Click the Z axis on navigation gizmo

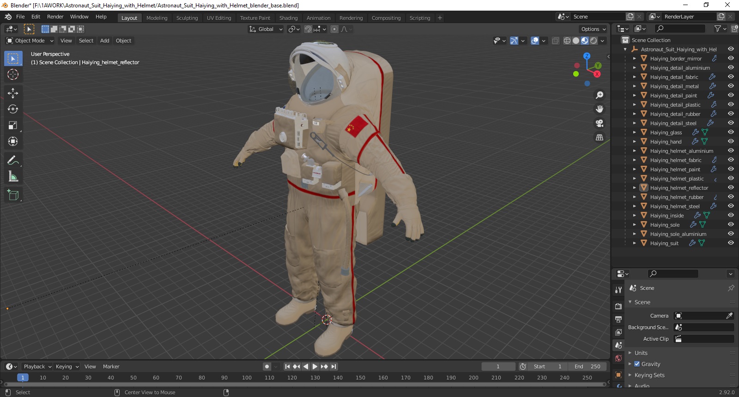pos(587,56)
